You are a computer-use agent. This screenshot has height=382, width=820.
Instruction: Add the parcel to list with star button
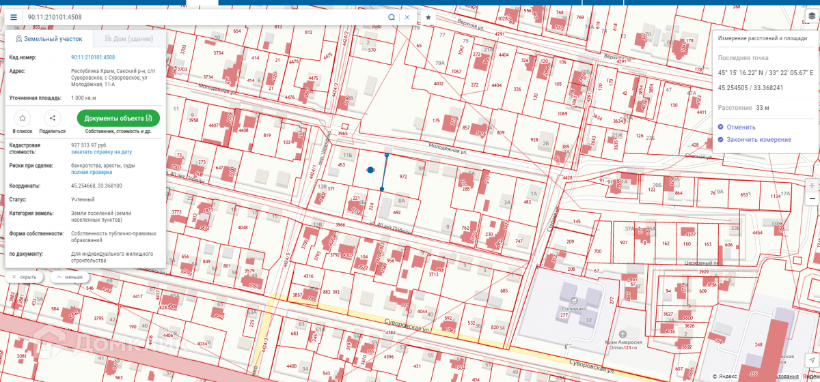(x=23, y=118)
